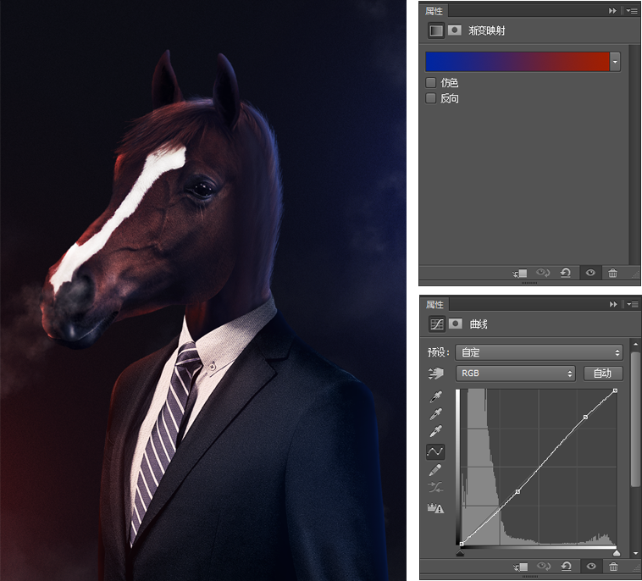Select the top-right curve endpoint

616,391
